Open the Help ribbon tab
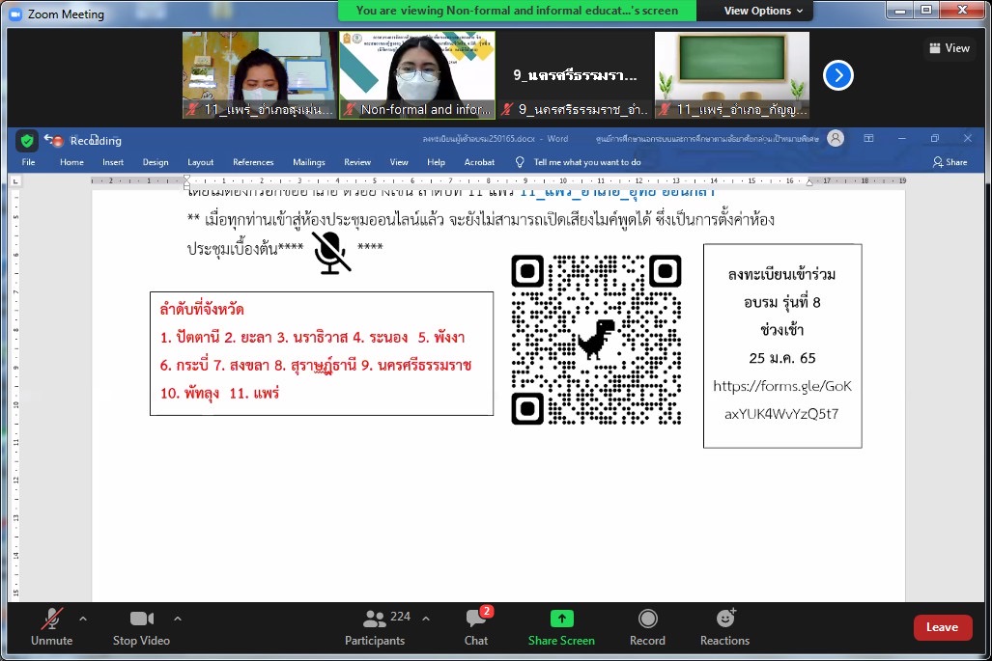Viewport: 992px width, 661px height. coord(436,162)
